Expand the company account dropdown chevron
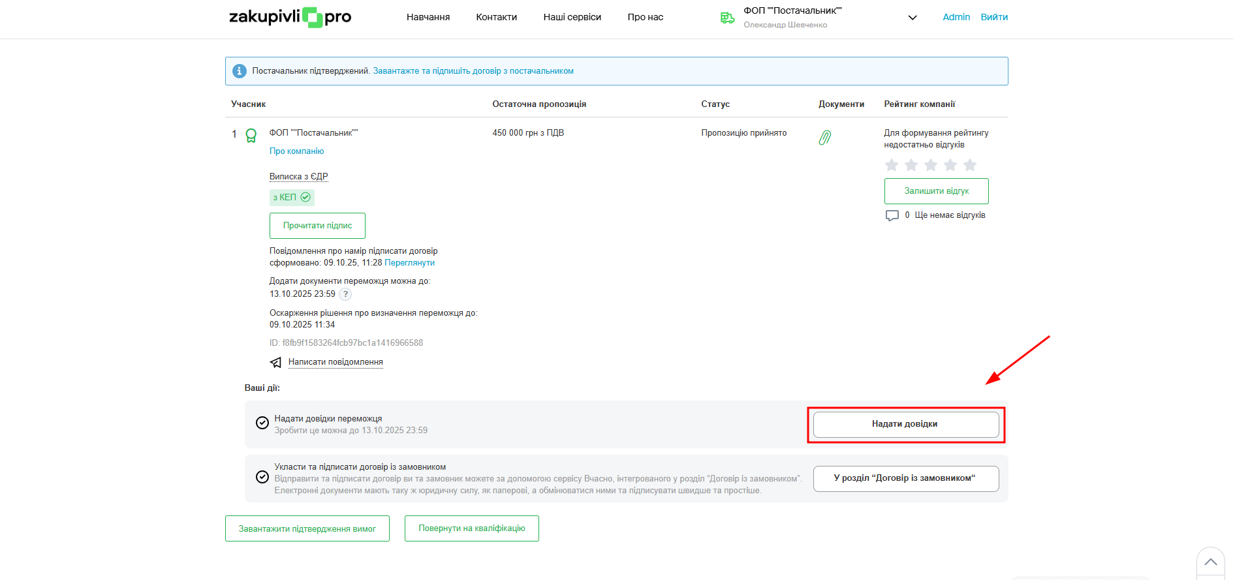 [x=913, y=18]
